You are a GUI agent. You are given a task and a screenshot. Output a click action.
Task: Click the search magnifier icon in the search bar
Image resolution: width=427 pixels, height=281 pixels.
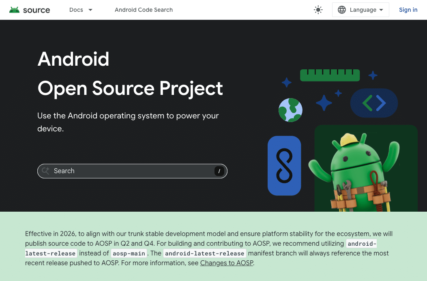click(x=45, y=171)
